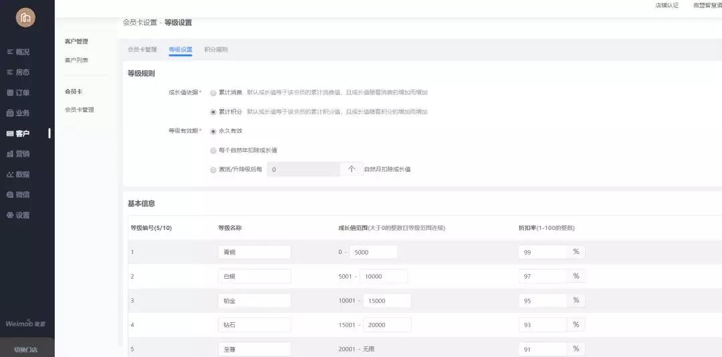Choose the 激活/升降级后每 radio option
Image resolution: width=722 pixels, height=357 pixels.
[x=213, y=170]
